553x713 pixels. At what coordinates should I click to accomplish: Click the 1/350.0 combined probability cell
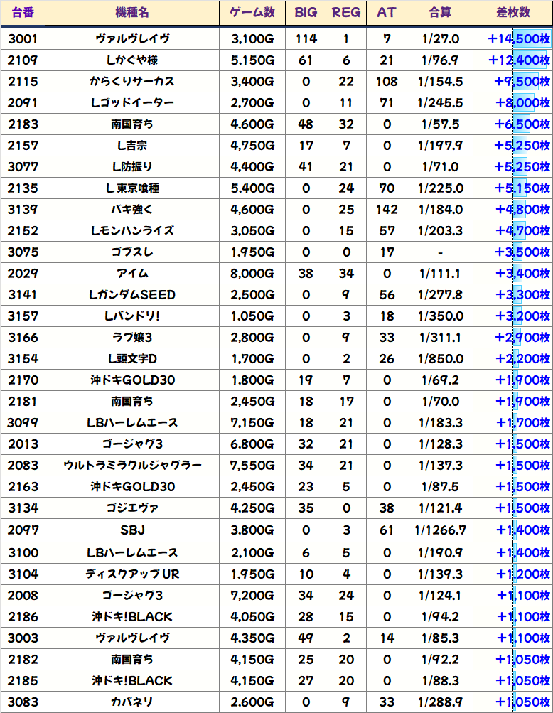tap(440, 316)
